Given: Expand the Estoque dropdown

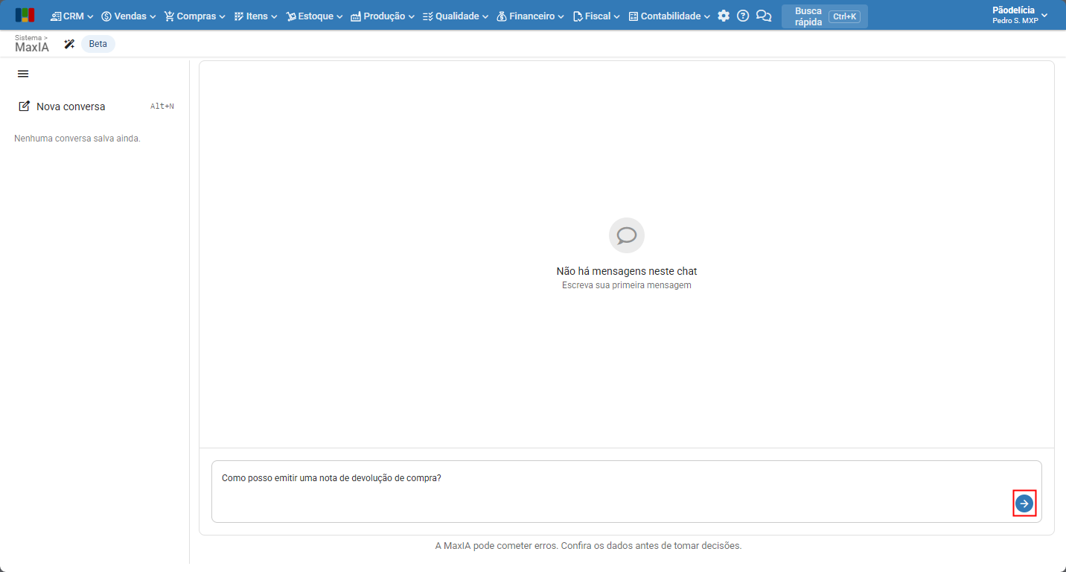Looking at the screenshot, I should [314, 16].
